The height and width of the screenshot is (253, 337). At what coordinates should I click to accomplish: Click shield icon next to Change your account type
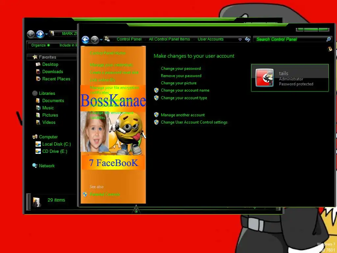click(x=156, y=98)
